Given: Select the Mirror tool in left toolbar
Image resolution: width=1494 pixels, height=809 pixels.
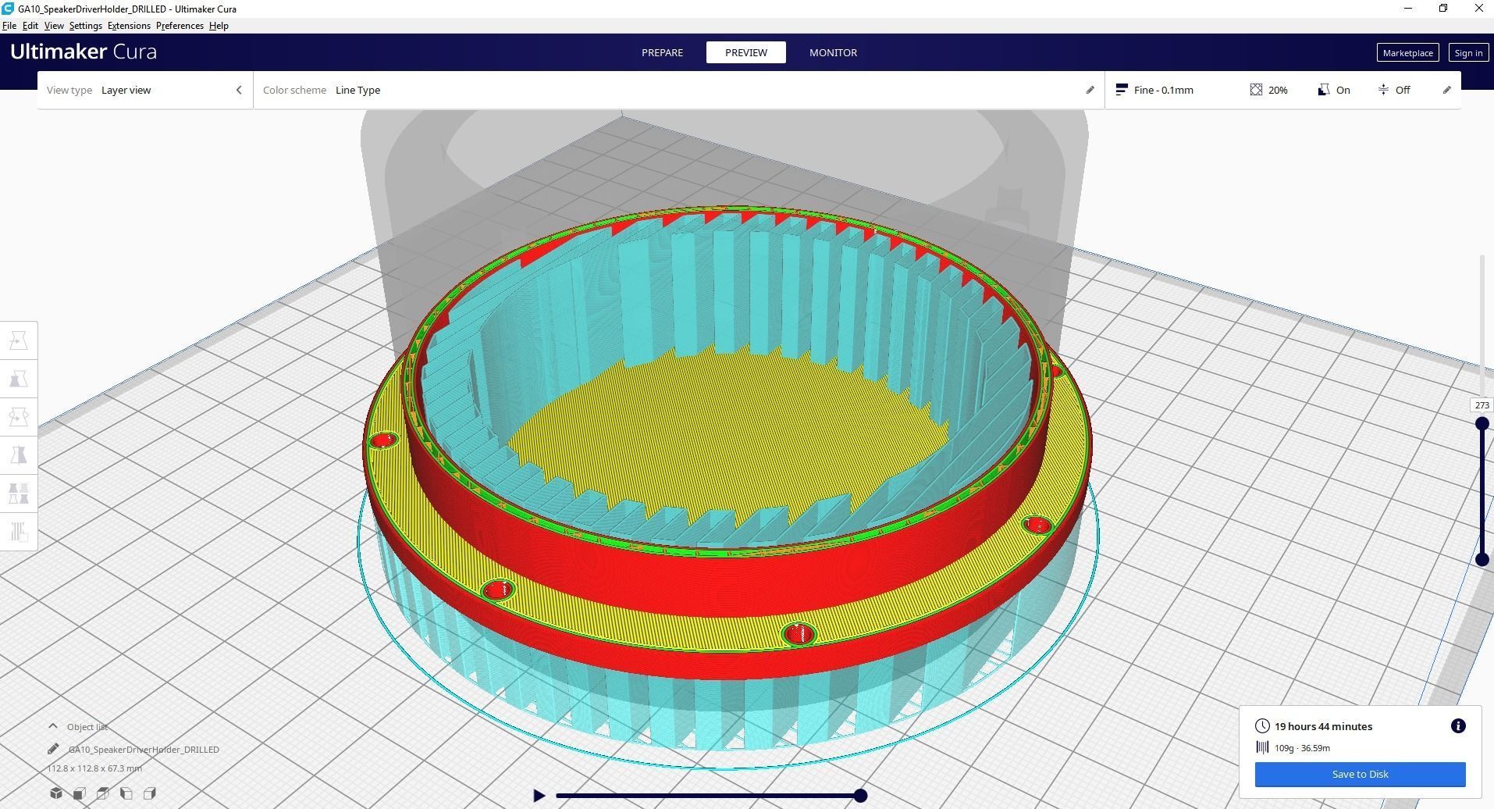Looking at the screenshot, I should 19,454.
